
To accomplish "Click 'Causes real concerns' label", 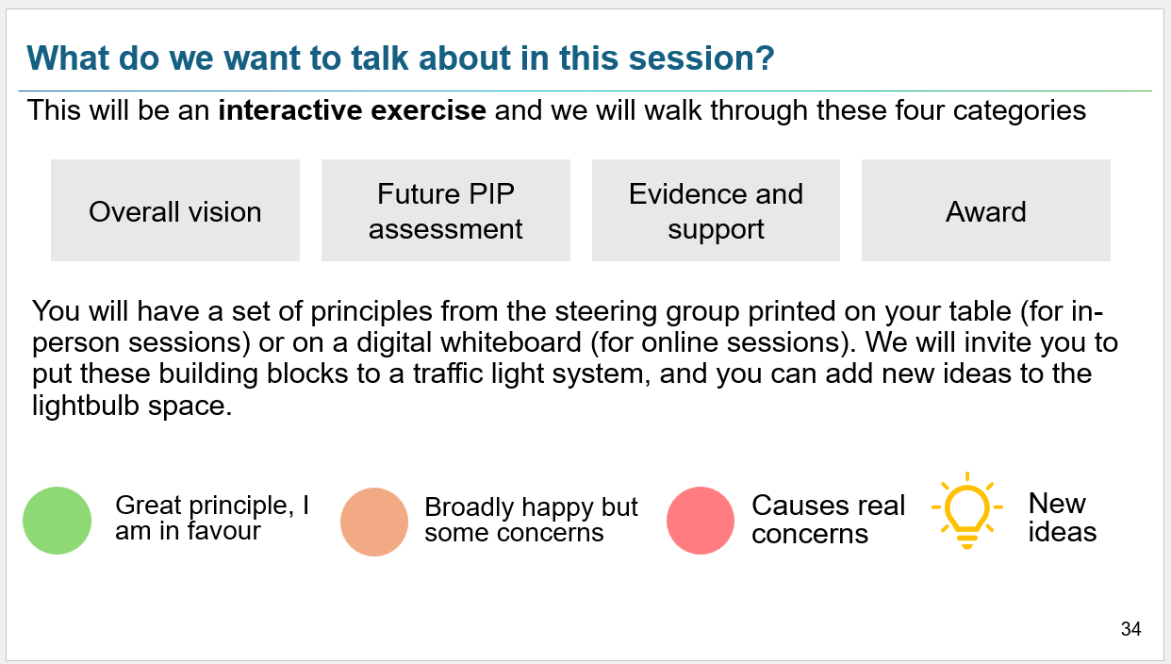I will pyautogui.click(x=828, y=519).
